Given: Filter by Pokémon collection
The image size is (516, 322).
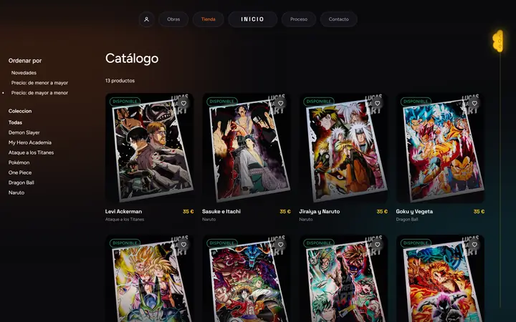Looking at the screenshot, I should pos(19,162).
